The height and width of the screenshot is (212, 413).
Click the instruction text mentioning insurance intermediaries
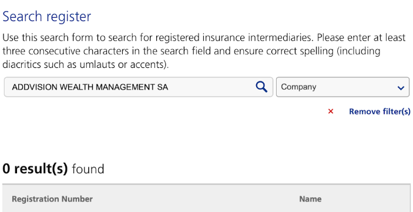[204, 38]
